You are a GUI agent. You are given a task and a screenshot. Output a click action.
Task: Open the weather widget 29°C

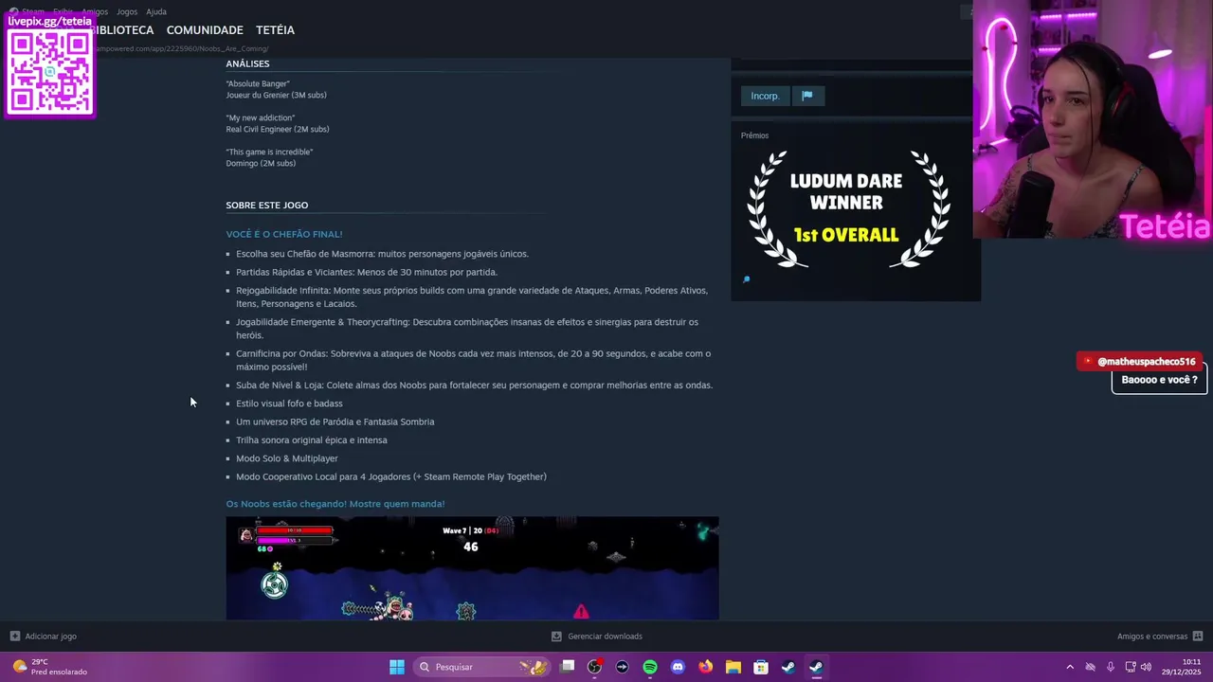click(x=49, y=667)
